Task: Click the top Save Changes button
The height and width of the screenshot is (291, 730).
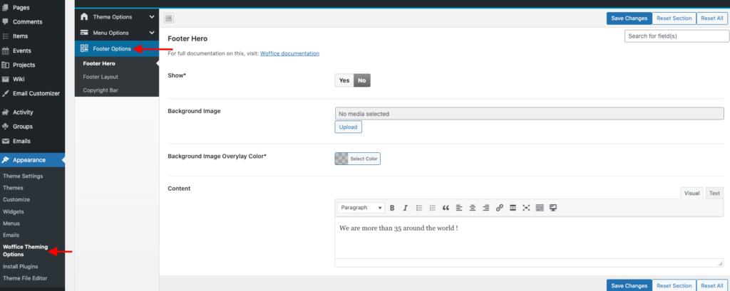Action: pyautogui.click(x=629, y=18)
